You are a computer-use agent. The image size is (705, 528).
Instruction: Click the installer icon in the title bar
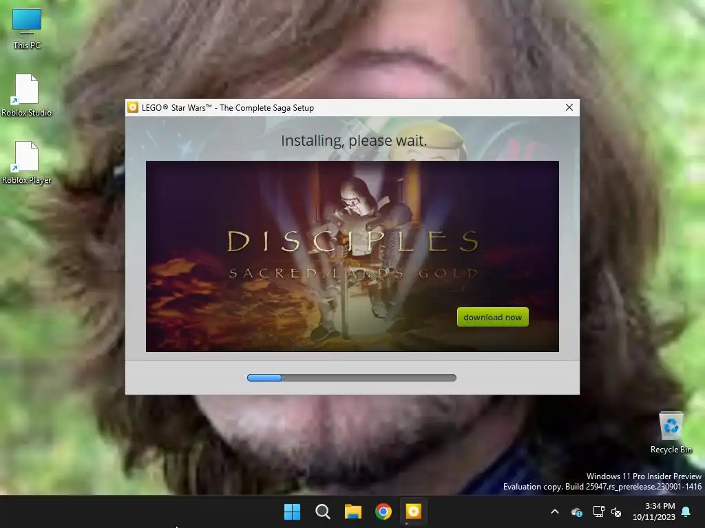pos(133,107)
